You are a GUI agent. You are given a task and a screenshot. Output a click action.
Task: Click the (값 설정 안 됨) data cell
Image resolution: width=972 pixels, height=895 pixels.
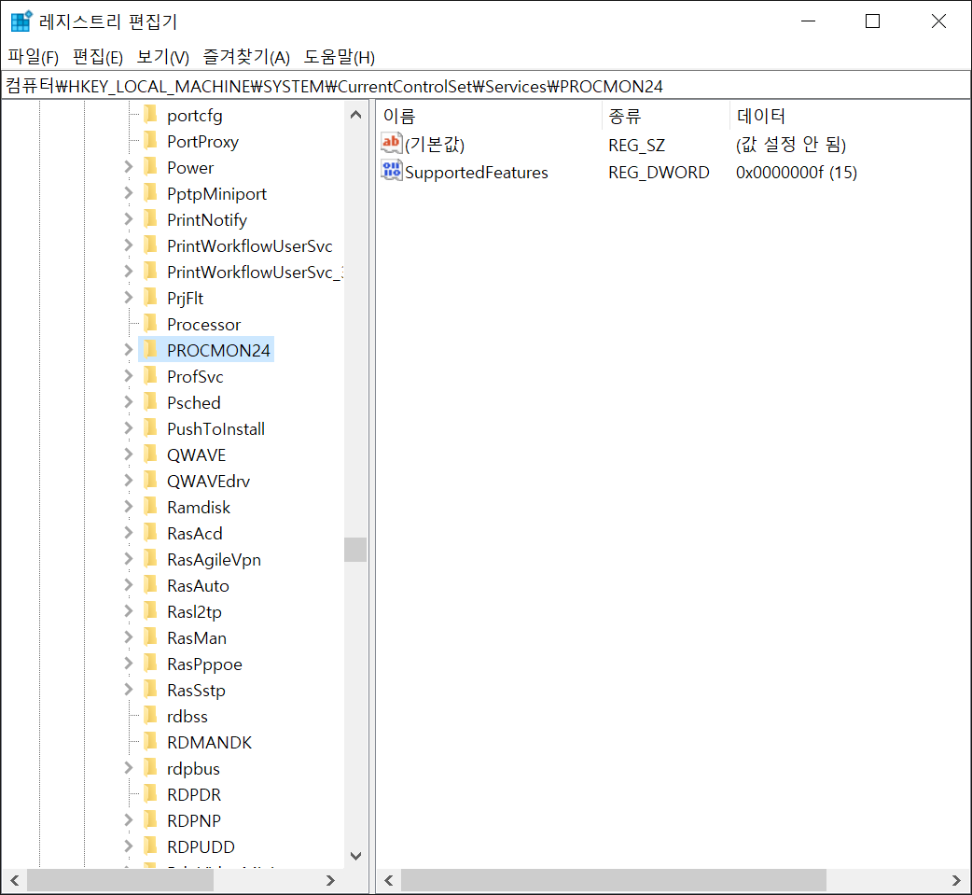click(790, 145)
